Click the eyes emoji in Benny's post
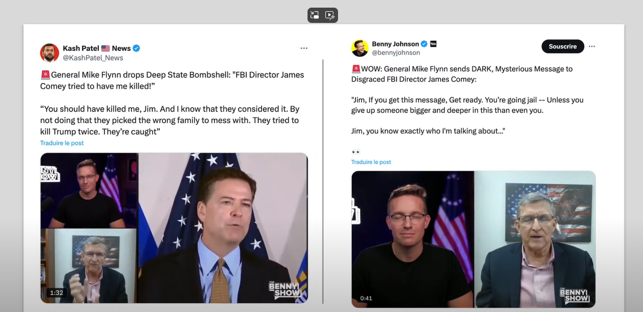 pos(356,152)
